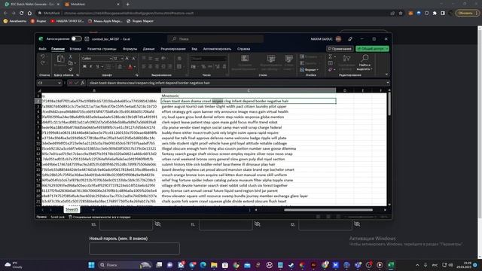Open the File tab in Excel

(42, 49)
